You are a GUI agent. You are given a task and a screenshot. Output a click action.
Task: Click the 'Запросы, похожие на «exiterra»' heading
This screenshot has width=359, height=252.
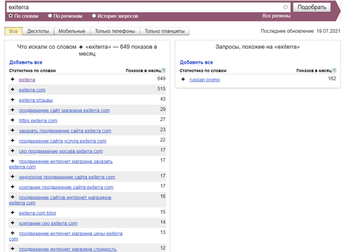[x=258, y=47]
